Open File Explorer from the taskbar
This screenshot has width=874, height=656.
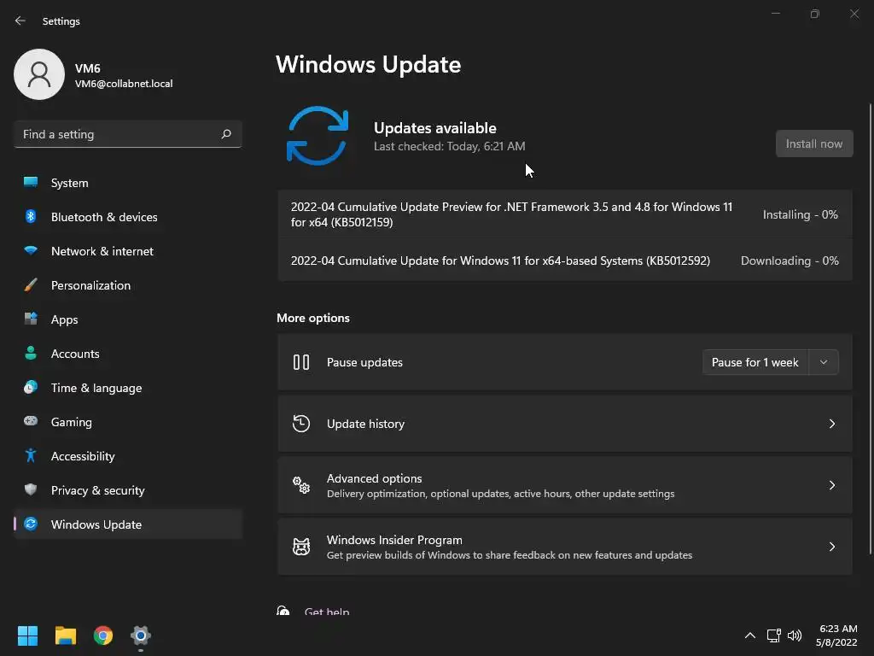point(66,635)
